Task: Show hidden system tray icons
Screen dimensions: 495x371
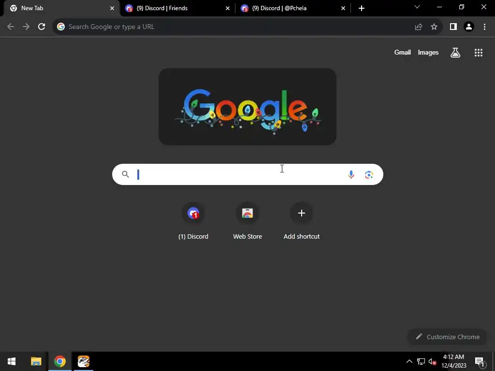Action: (x=409, y=361)
